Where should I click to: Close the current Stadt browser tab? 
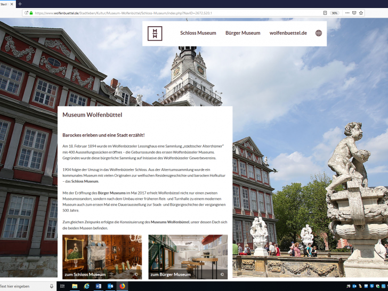(12, 4)
